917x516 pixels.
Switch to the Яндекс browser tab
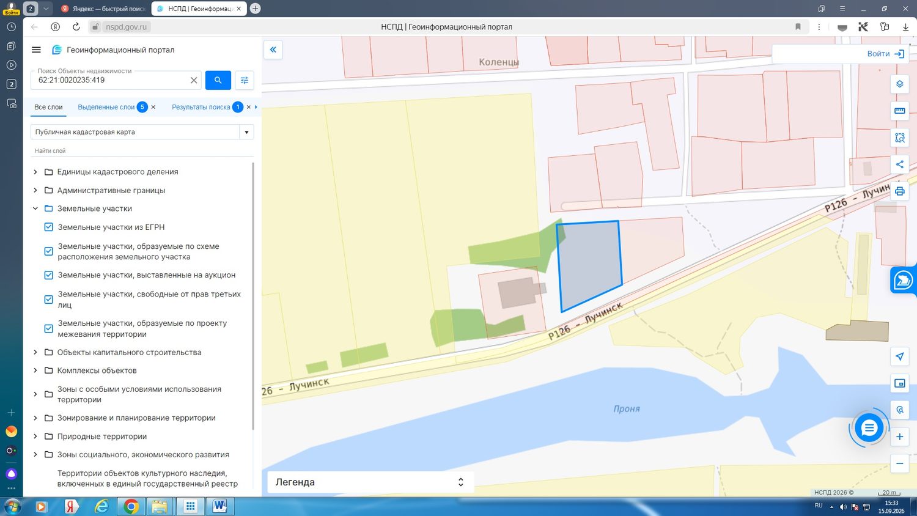click(102, 9)
